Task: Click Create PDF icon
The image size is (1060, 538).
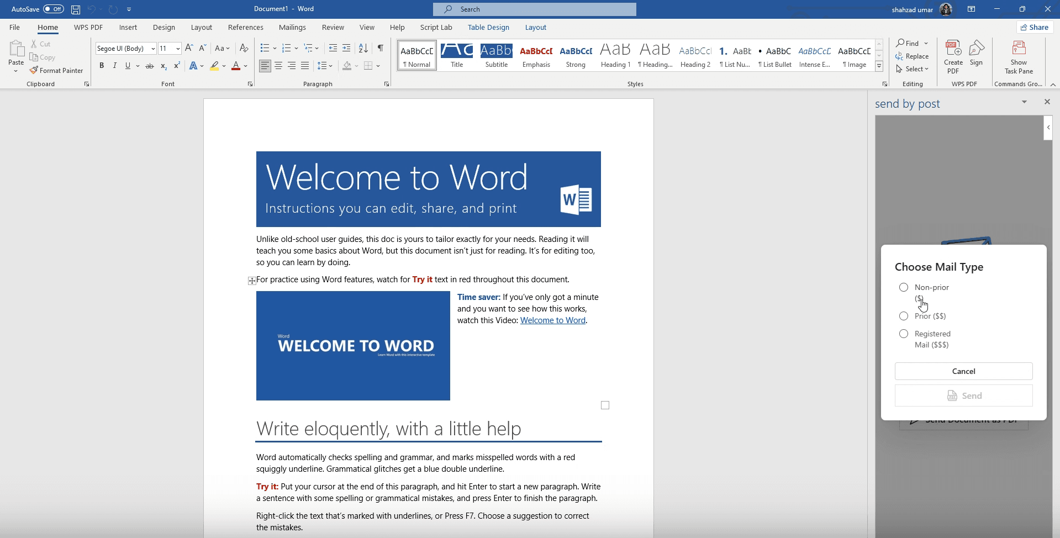Action: tap(953, 56)
